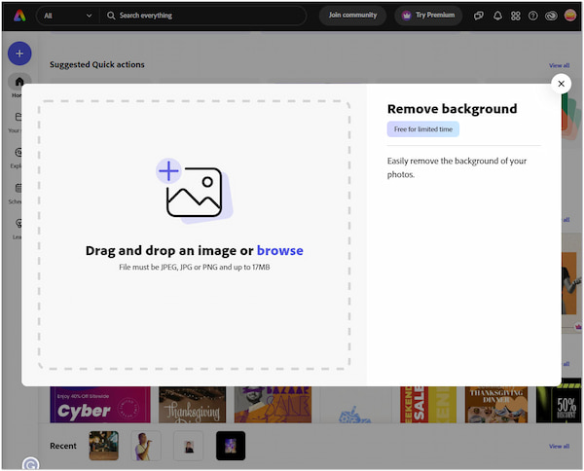The width and height of the screenshot is (584, 471).
Task: Open the Weekend Sale yellow template
Action: tap(428, 405)
